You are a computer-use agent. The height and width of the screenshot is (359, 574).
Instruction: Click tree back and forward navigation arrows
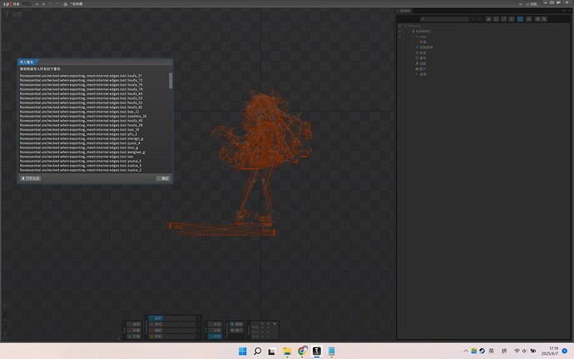[477, 18]
